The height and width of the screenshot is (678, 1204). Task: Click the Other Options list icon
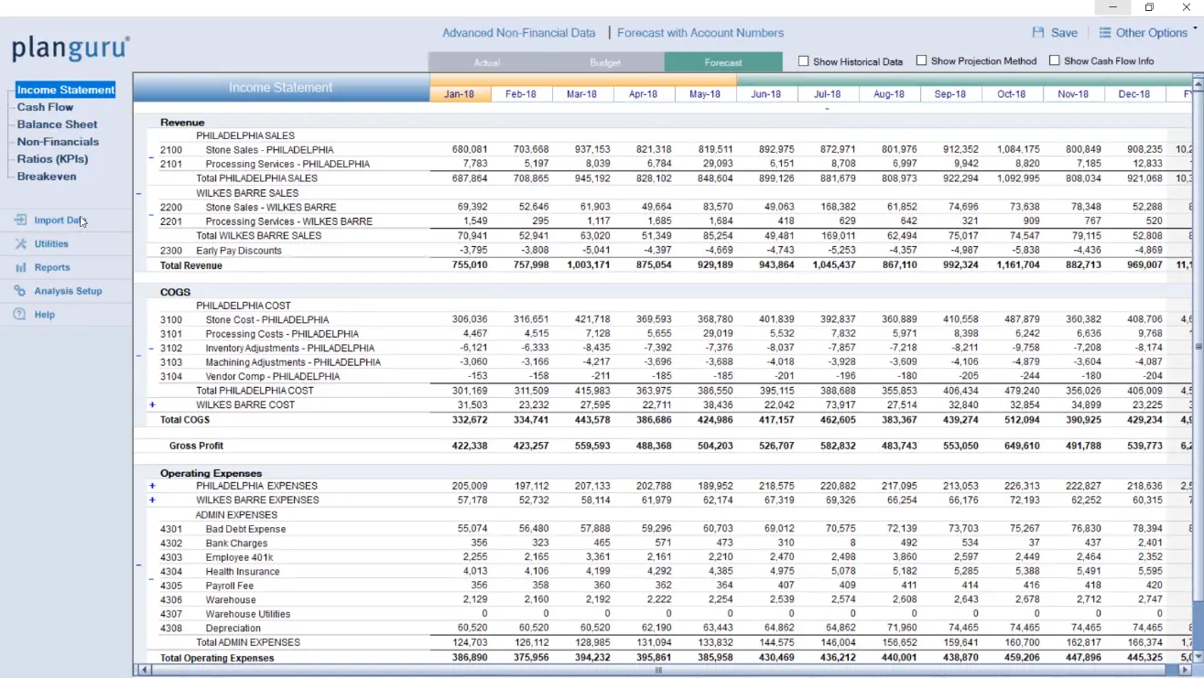[x=1105, y=32]
